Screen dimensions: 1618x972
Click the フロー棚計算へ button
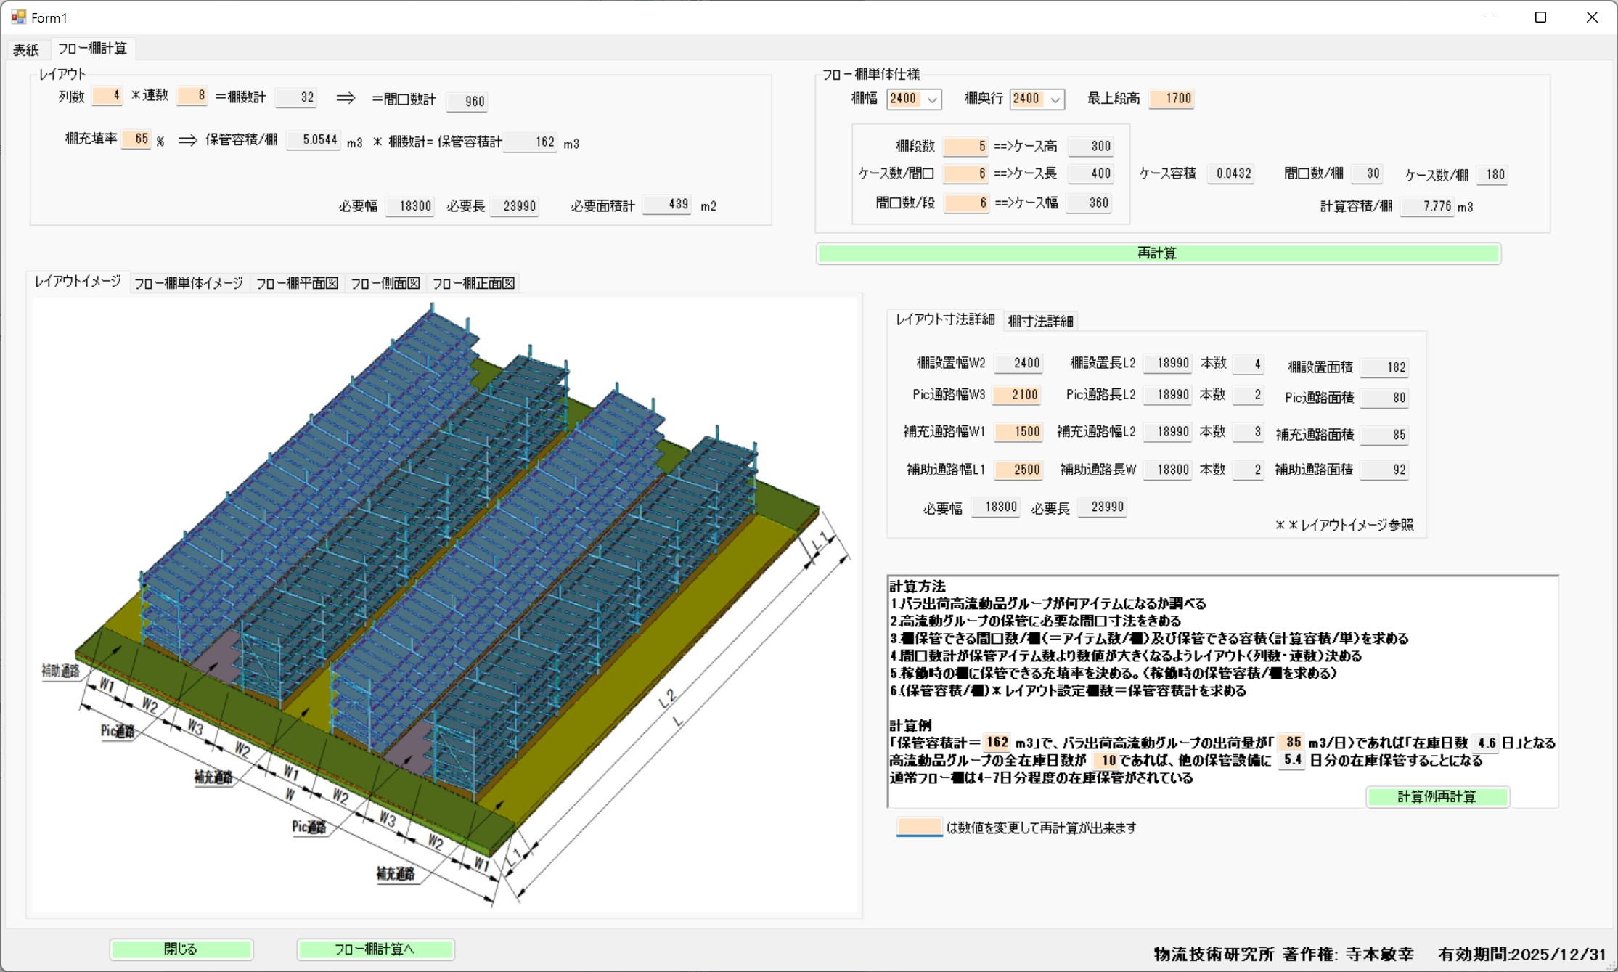pos(375,949)
